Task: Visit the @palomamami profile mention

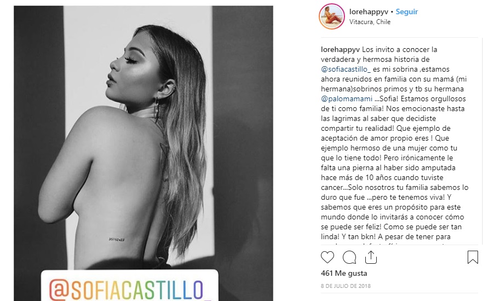Action: [x=347, y=99]
